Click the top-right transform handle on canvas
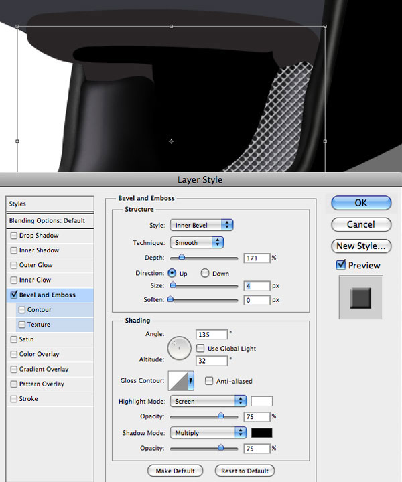The image size is (402, 482). coord(325,26)
